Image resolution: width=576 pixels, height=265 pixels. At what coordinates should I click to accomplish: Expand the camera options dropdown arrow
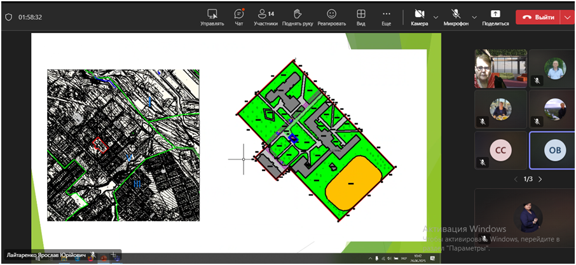pos(436,17)
